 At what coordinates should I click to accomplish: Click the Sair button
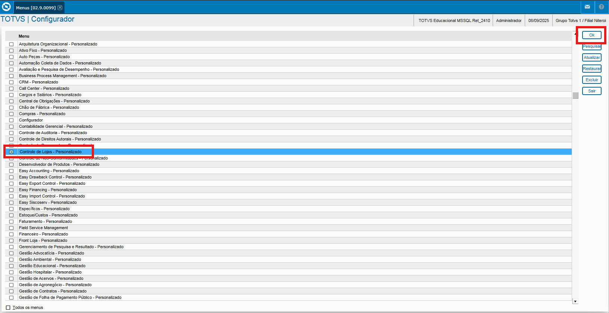point(592,91)
